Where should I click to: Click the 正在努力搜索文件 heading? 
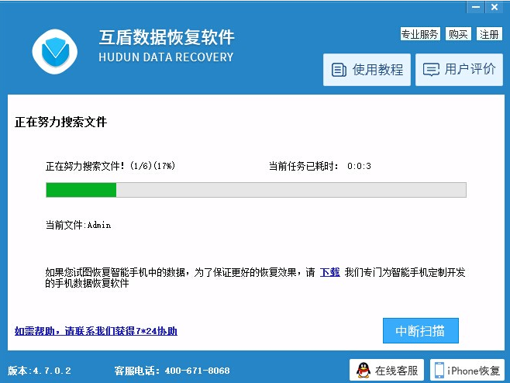coord(60,122)
